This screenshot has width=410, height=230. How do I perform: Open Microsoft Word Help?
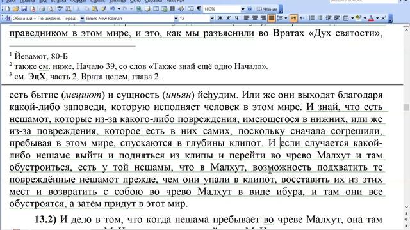click(x=249, y=9)
